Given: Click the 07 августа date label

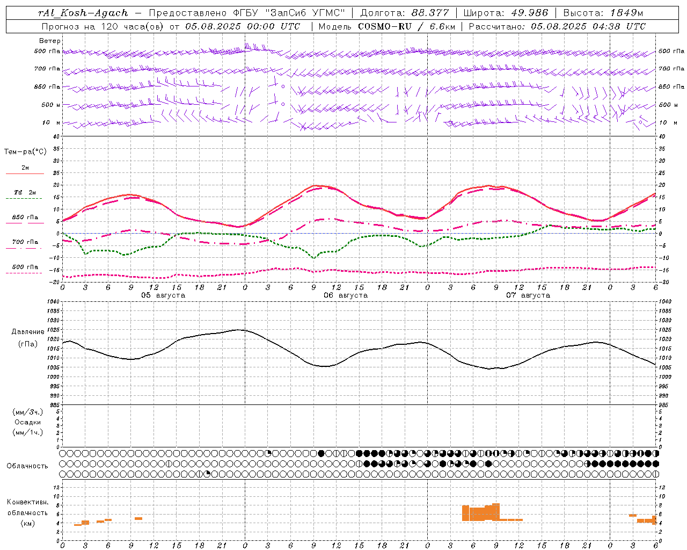Looking at the screenshot, I should coord(528,295).
